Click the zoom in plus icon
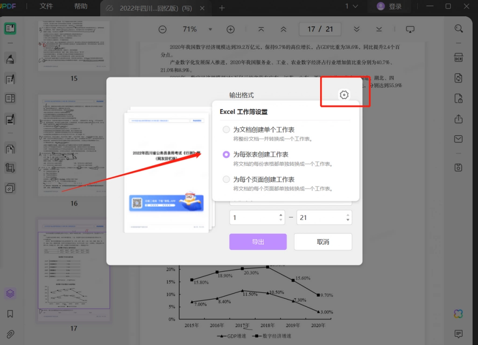 (x=231, y=29)
